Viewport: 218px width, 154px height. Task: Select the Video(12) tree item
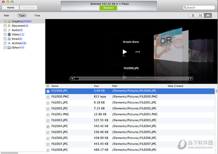(18, 34)
